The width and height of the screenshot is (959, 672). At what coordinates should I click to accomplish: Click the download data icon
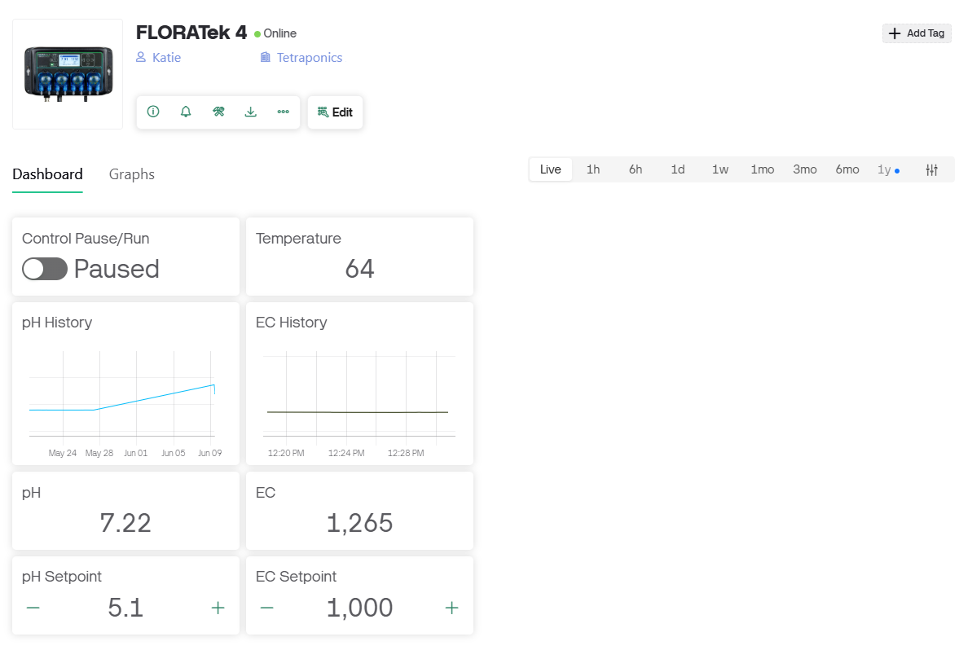click(251, 112)
